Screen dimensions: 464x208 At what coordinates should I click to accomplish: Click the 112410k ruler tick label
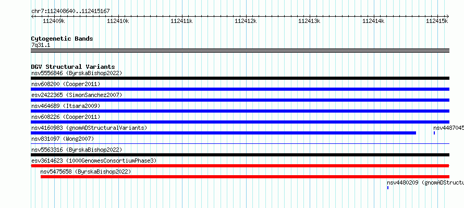point(118,21)
